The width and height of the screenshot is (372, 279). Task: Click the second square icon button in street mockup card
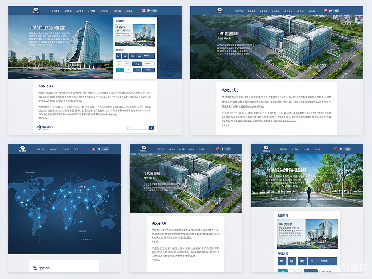click(292, 261)
